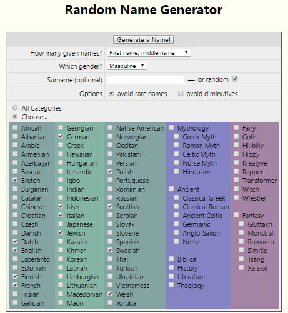Uncheck the Breton checkbox

(x=15, y=180)
